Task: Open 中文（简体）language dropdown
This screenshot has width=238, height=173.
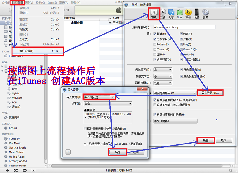Action: [175, 121]
